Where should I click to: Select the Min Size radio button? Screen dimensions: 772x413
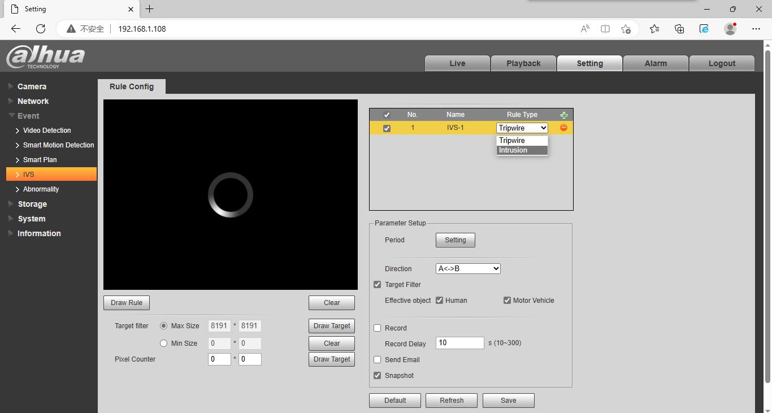pyautogui.click(x=164, y=343)
